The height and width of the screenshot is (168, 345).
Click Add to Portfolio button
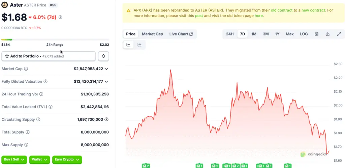click(x=49, y=56)
